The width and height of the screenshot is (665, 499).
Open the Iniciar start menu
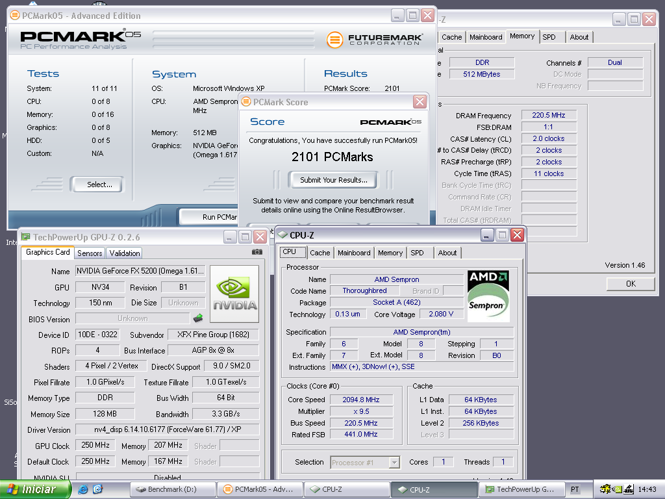tap(35, 489)
